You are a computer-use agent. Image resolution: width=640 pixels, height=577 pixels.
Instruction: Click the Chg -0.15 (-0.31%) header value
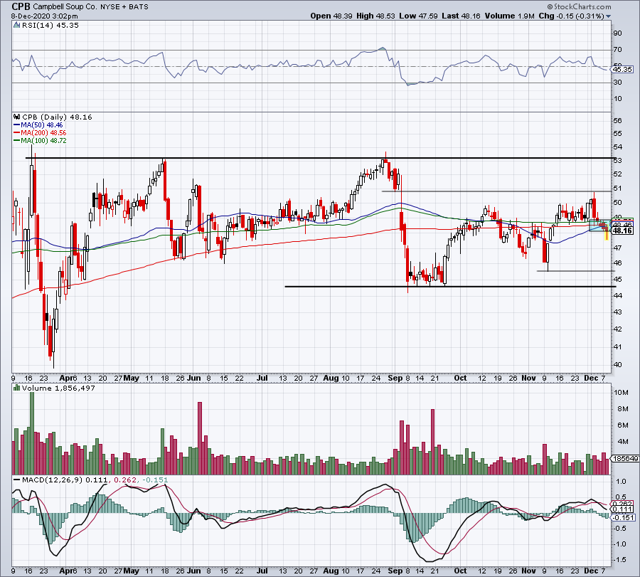(571, 16)
